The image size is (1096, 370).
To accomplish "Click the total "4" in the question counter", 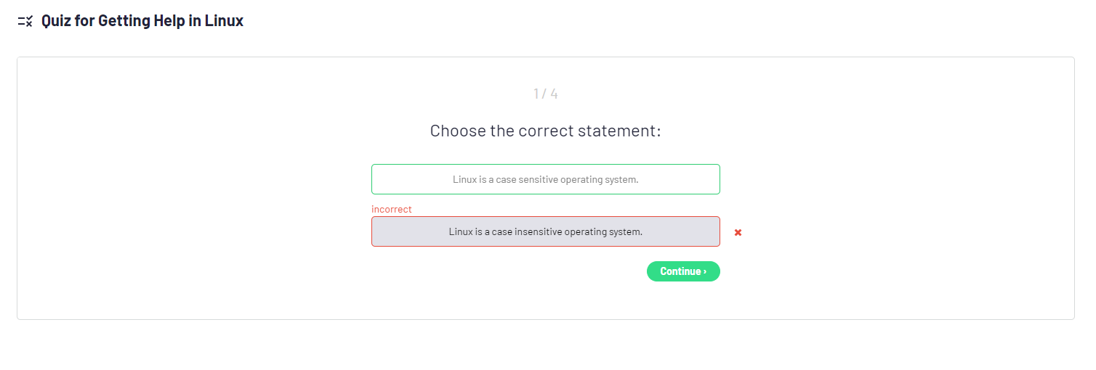I will coord(554,94).
